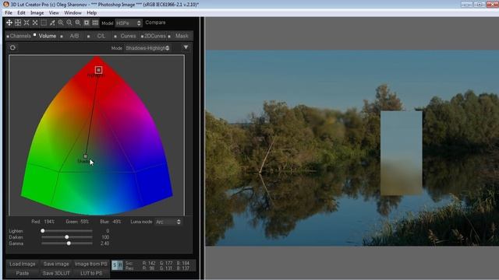Click the Blue percentage readout
Image resolution: width=499 pixels, height=280 pixels.
pos(111,222)
